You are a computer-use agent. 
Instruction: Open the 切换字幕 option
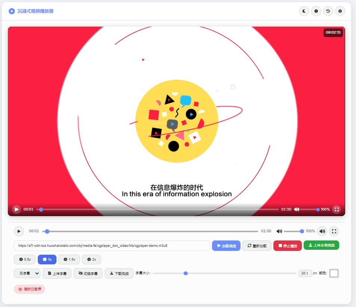tap(88, 273)
